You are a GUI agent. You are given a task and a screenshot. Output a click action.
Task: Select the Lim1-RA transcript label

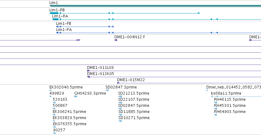tap(60, 16)
